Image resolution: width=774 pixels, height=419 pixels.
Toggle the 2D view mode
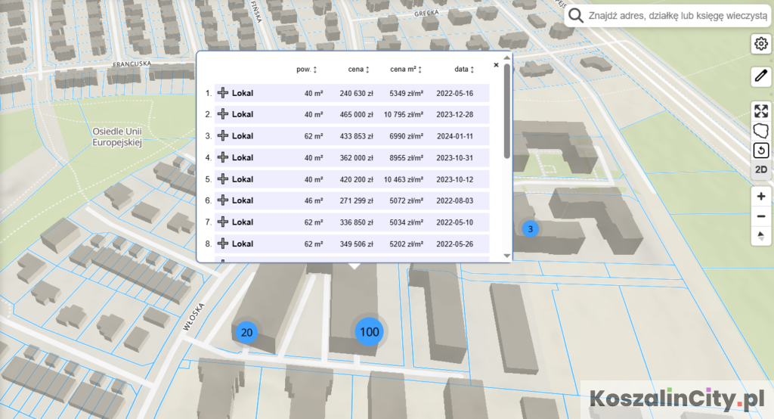760,170
